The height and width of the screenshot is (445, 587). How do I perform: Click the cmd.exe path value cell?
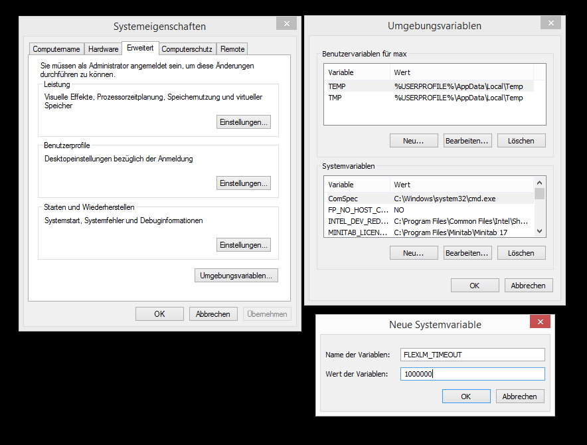pyautogui.click(x=445, y=199)
